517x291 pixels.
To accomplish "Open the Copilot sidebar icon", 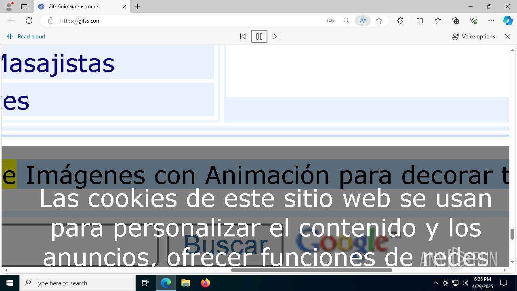I will click(x=508, y=21).
